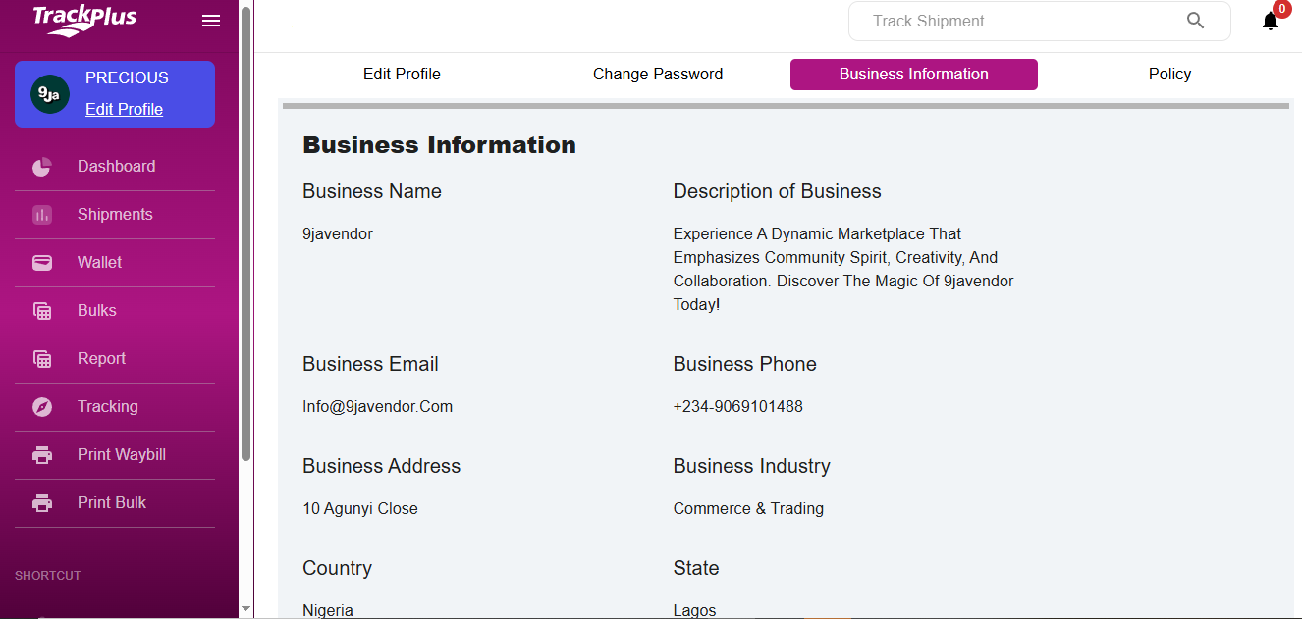Click the Shipments bar chart icon
The height and width of the screenshot is (619, 1302).
(x=42, y=215)
